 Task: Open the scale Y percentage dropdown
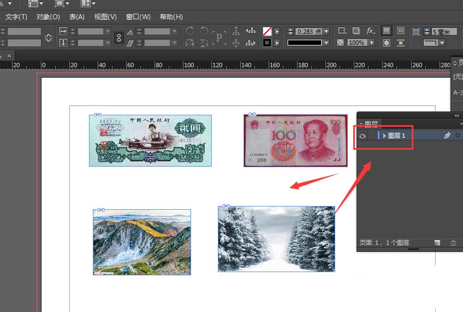[x=108, y=43]
